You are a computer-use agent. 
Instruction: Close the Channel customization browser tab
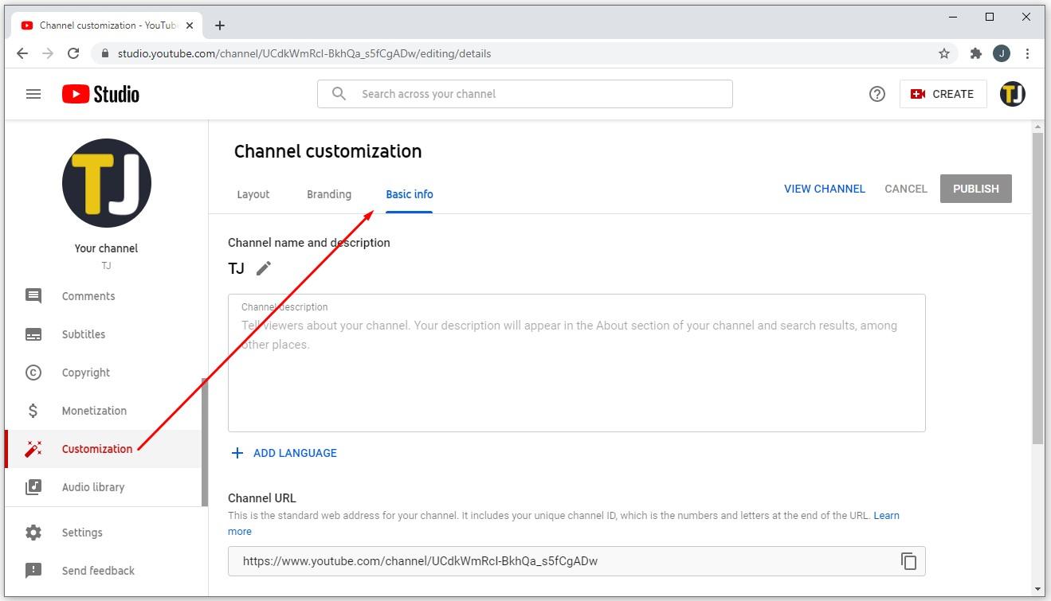[188, 25]
